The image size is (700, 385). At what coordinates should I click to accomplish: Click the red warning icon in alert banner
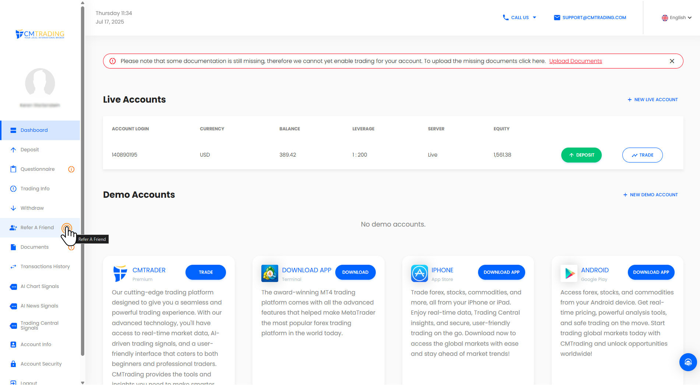tap(113, 61)
